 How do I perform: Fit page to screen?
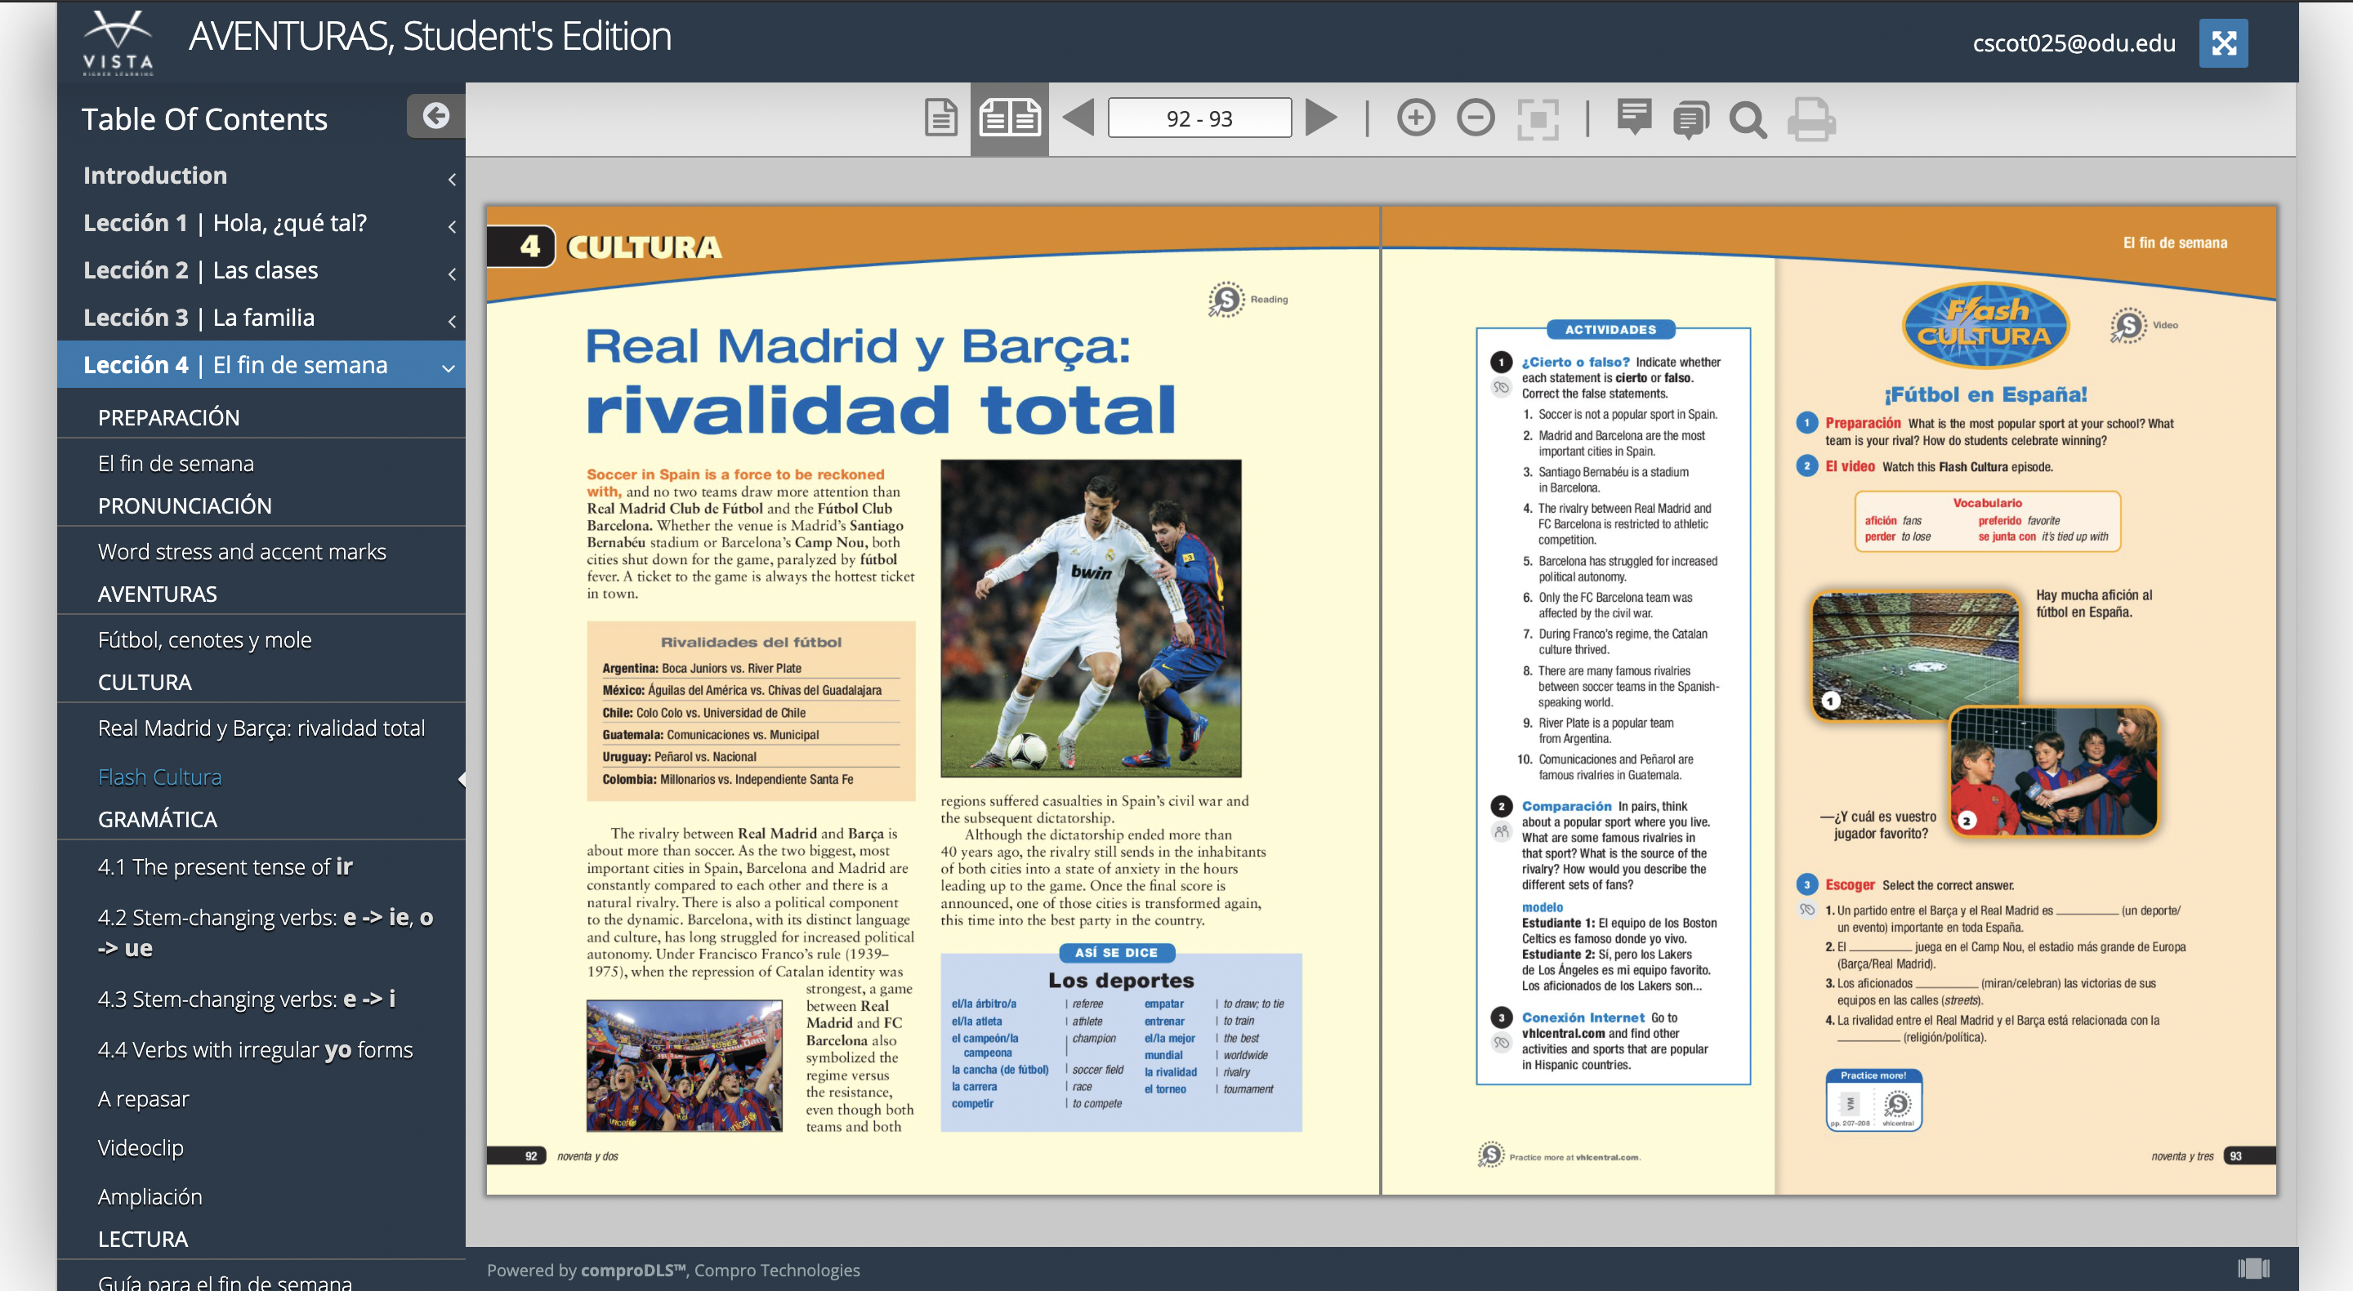[1538, 118]
